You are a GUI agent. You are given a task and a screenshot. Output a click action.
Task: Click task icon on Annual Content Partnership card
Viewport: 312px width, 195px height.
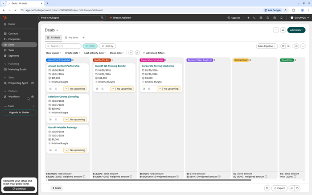pos(56,89)
